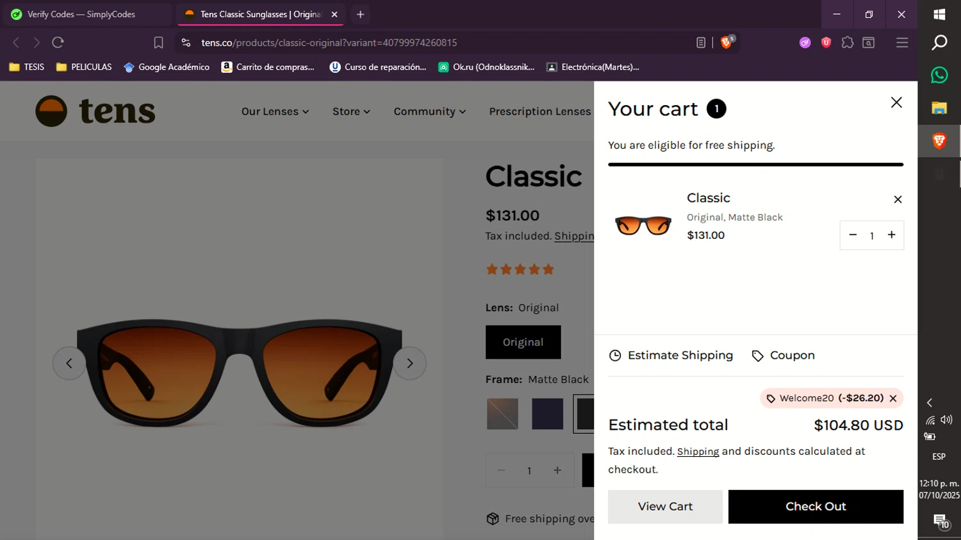Open the red shield extension icon

pos(826,42)
